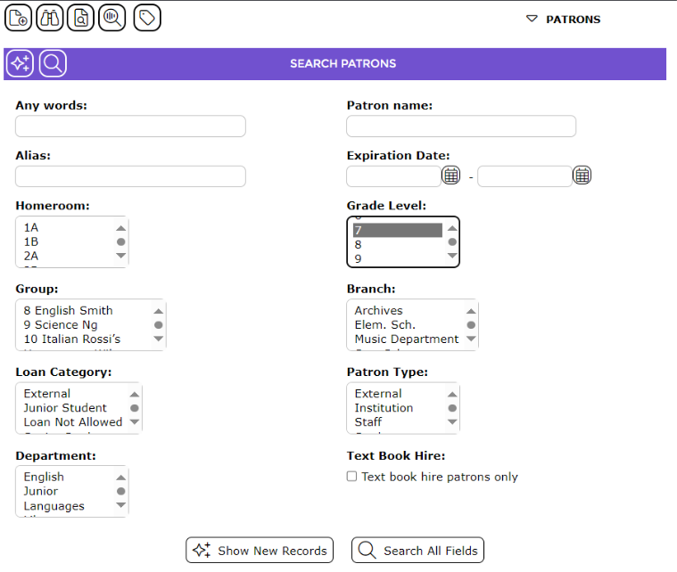This screenshot has width=677, height=572.
Task: Select Archives branch
Action: 379,311
